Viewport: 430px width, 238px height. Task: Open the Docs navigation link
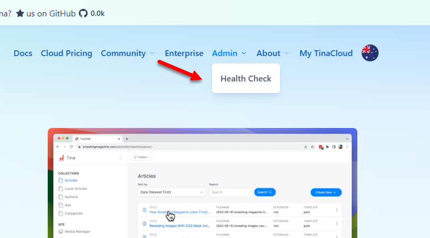pos(23,53)
